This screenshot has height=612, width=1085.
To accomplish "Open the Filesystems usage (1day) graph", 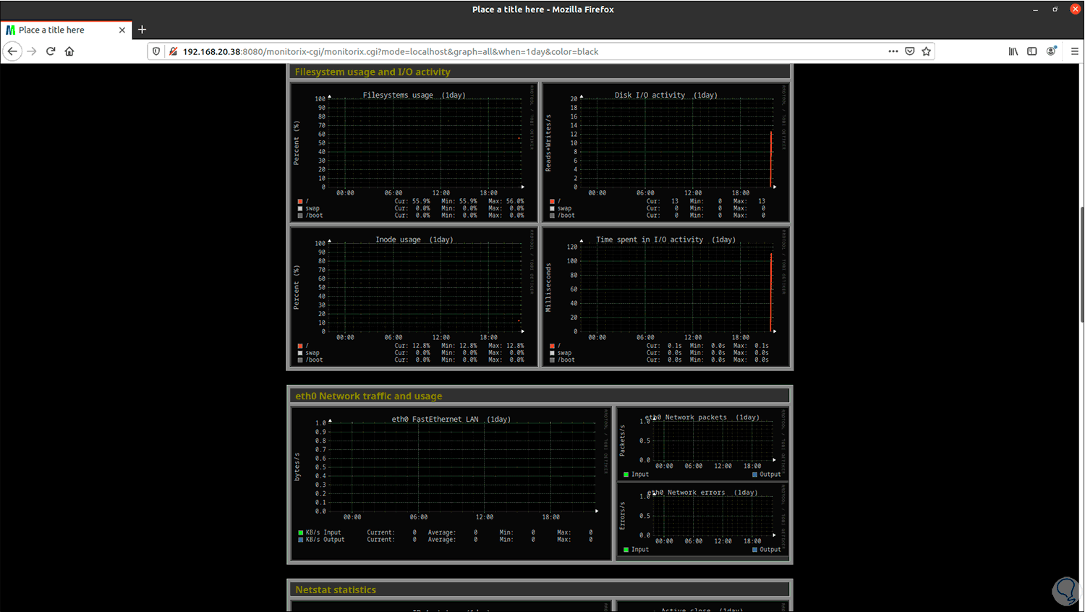I will coord(414,153).
